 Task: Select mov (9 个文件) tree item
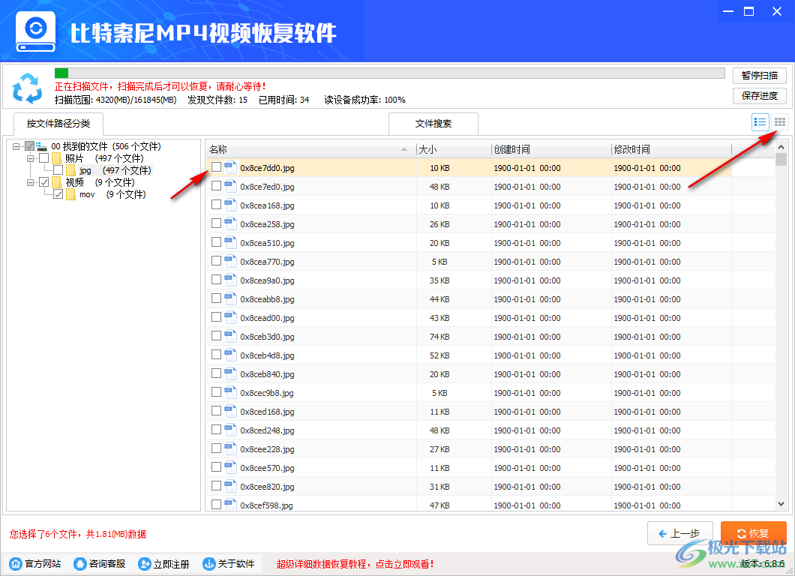(112, 194)
